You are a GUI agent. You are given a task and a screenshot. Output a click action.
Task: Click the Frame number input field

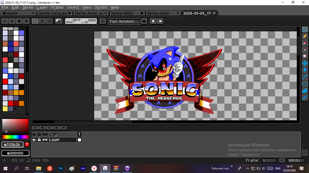point(269,160)
